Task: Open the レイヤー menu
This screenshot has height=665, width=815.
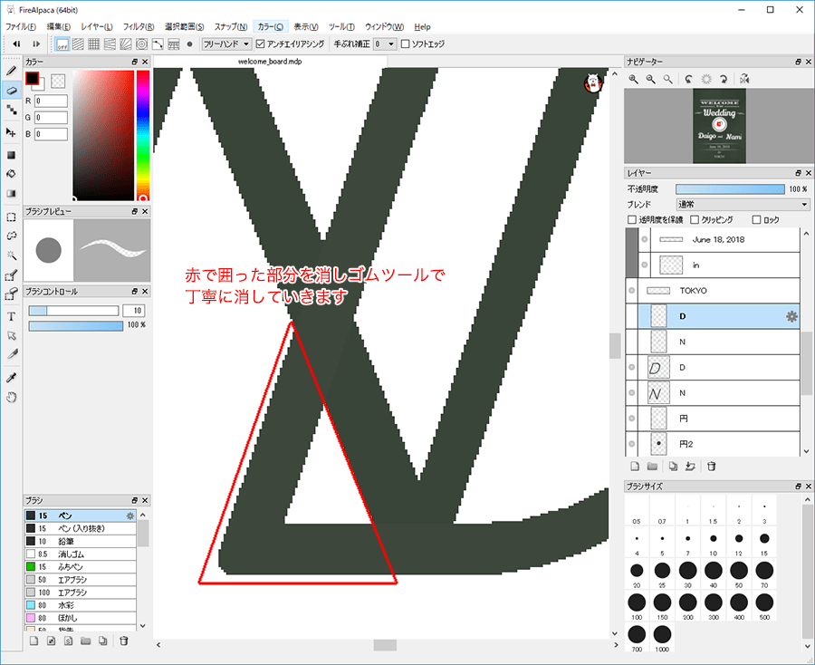Action: [x=97, y=26]
